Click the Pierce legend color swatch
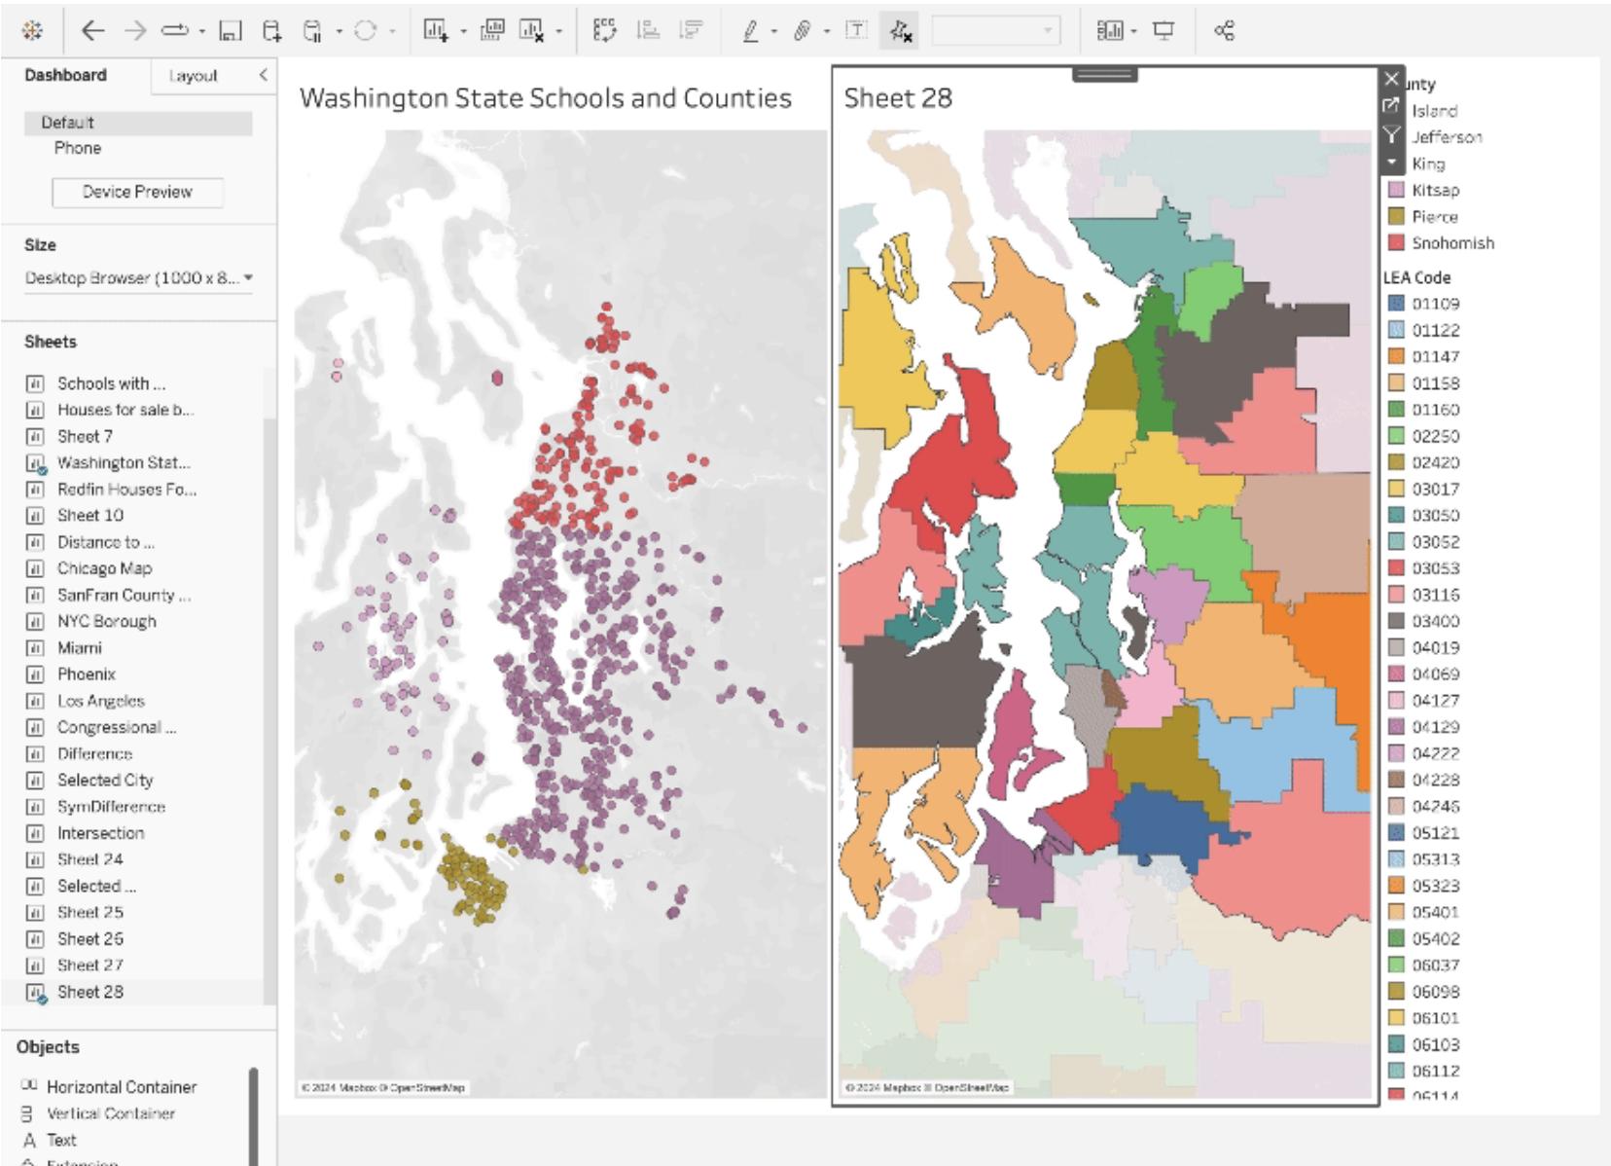 1396,216
